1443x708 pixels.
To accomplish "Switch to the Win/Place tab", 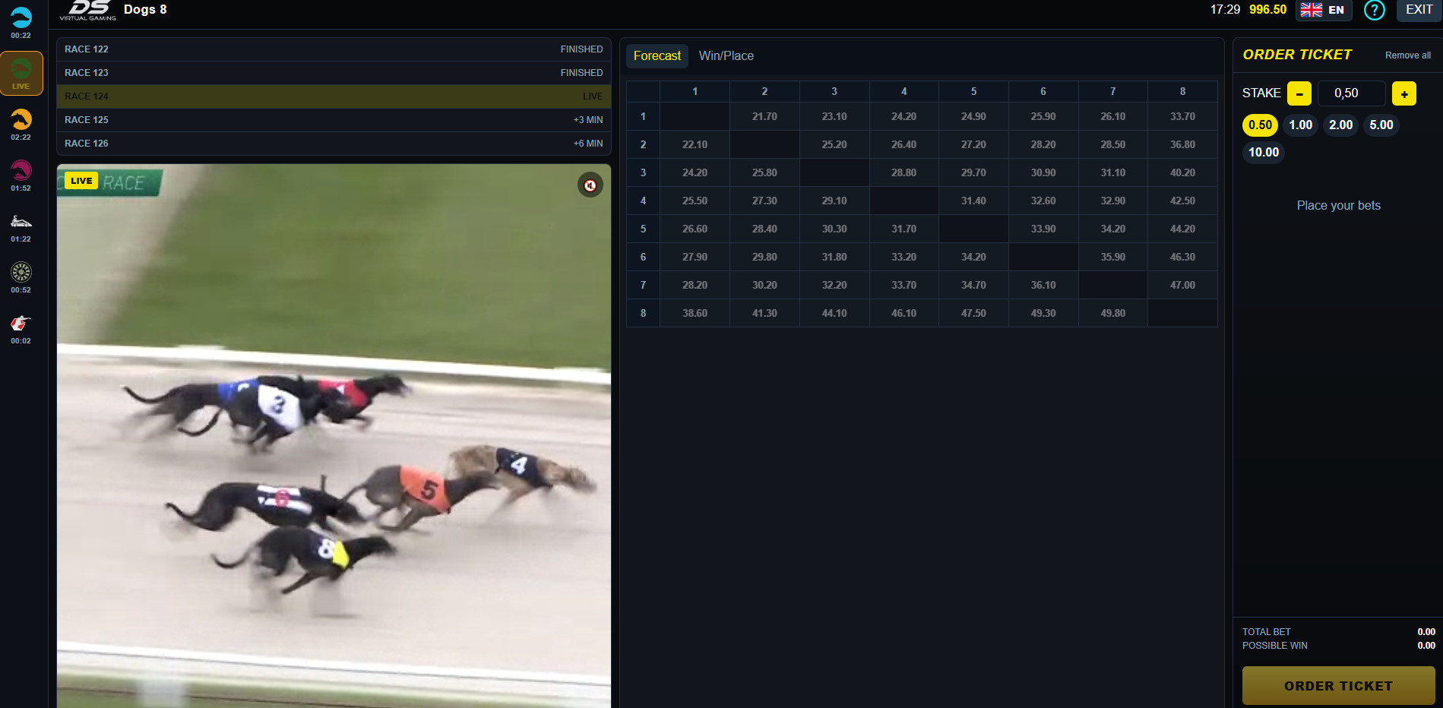I will click(x=726, y=56).
